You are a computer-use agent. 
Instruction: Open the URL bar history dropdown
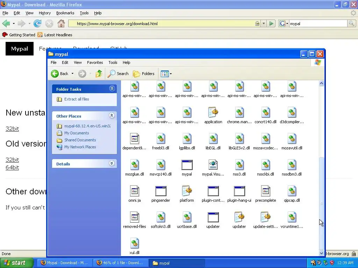[264, 23]
